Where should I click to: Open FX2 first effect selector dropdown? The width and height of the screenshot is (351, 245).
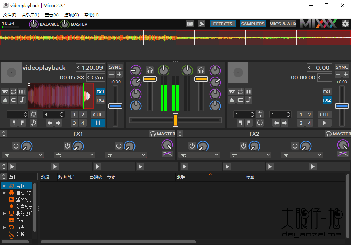[199, 155]
